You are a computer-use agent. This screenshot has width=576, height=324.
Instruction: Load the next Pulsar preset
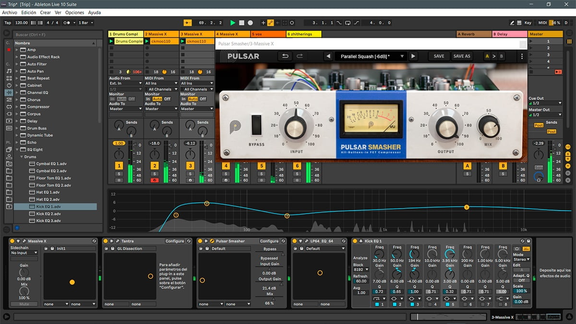click(413, 56)
